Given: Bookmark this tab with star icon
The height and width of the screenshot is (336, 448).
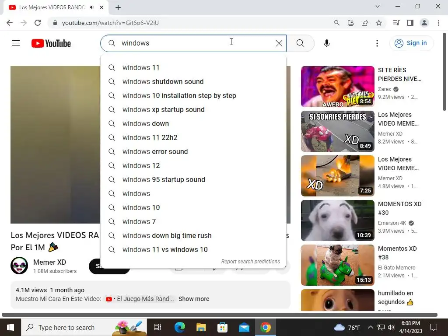Looking at the screenshot, I should (379, 23).
